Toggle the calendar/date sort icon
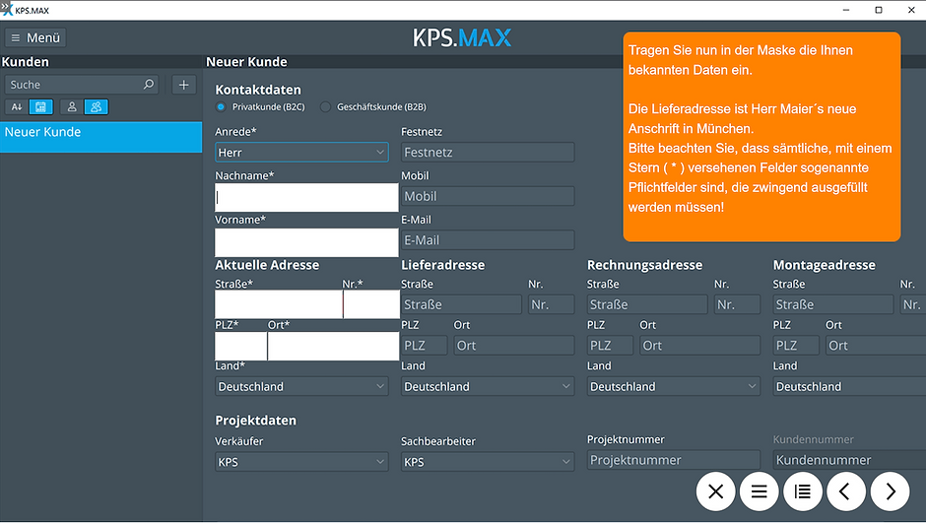This screenshot has height=523, width=926. [40, 106]
